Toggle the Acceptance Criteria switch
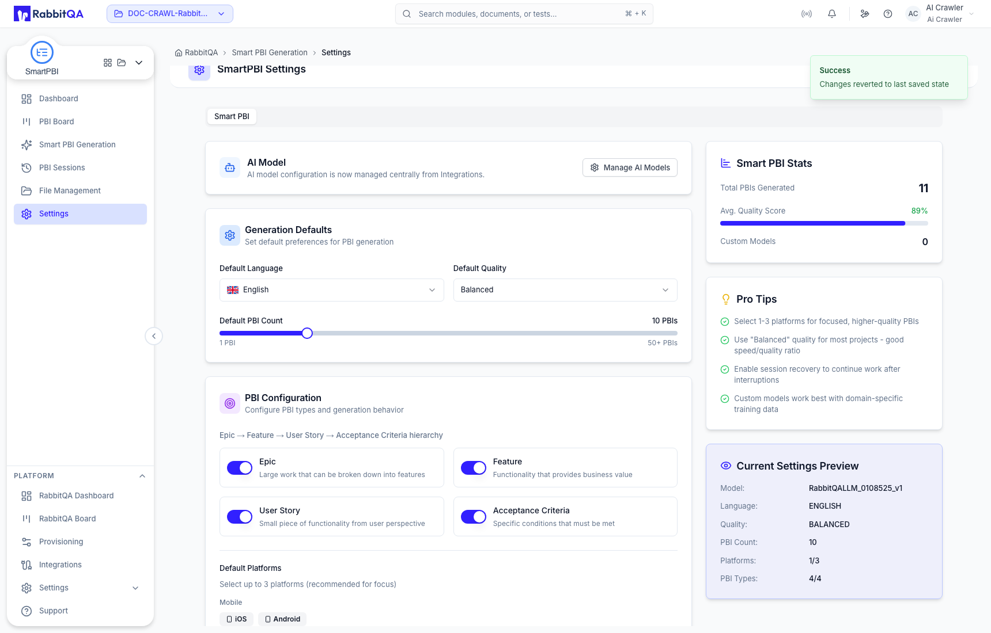 [x=474, y=517]
